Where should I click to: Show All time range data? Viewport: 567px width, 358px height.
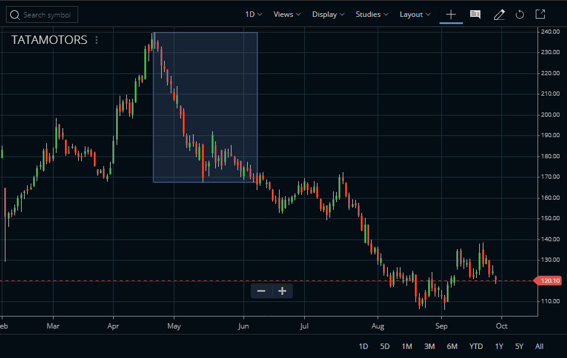(x=539, y=346)
